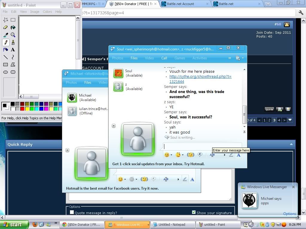
Task: Open new browser tab with plus button
Action: click(268, 4)
